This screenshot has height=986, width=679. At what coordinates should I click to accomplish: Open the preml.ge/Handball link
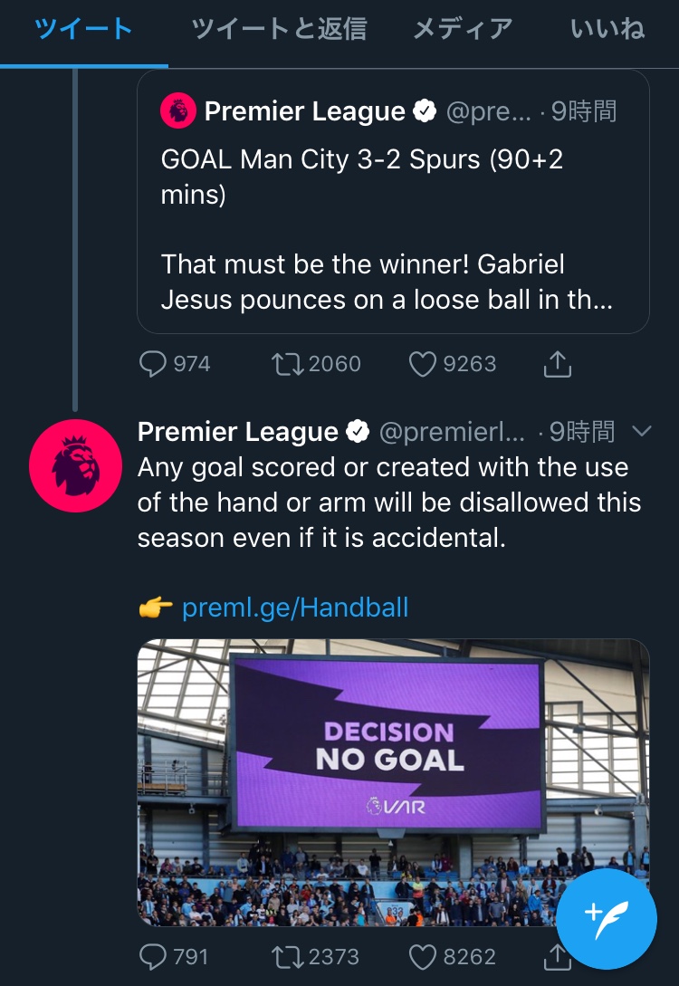(295, 607)
